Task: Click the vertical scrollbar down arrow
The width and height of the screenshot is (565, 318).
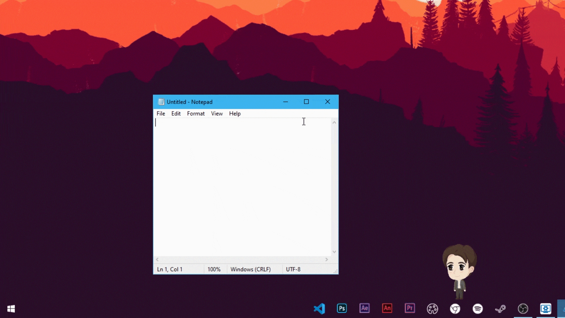Action: [334, 252]
